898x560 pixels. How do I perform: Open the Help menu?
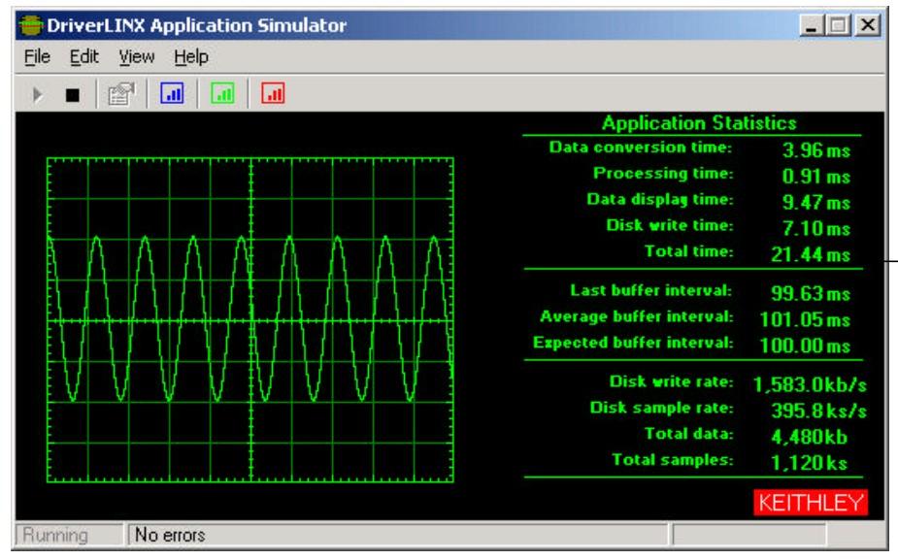[x=191, y=56]
